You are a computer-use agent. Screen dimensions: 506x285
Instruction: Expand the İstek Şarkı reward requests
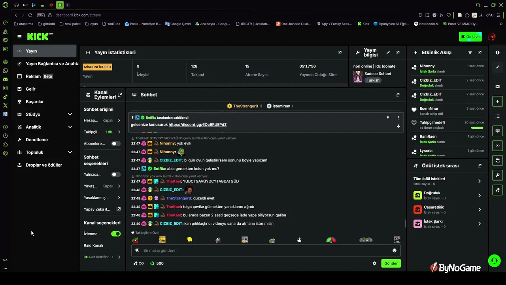click(447, 224)
